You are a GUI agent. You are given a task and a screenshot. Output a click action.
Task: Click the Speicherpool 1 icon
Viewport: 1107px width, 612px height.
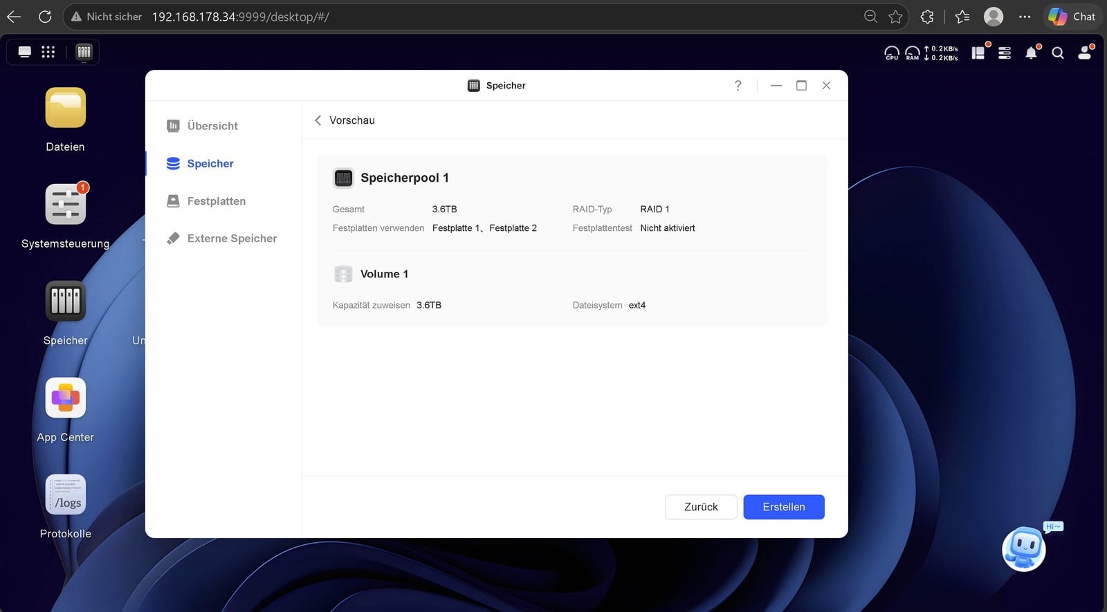coord(343,178)
